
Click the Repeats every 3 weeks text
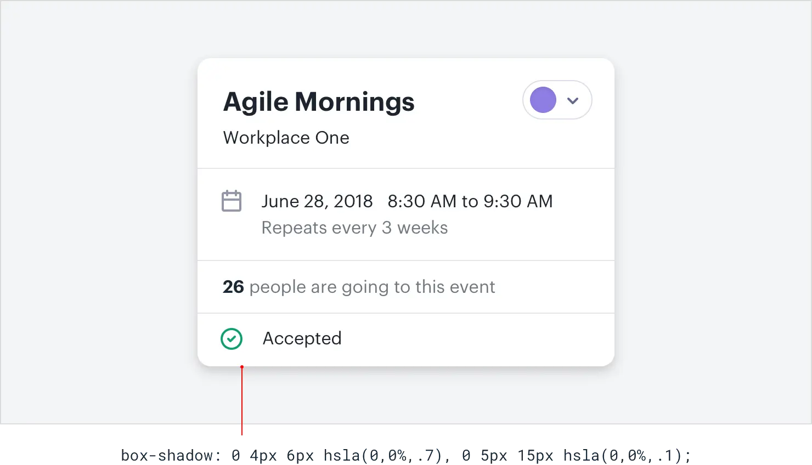click(x=354, y=228)
